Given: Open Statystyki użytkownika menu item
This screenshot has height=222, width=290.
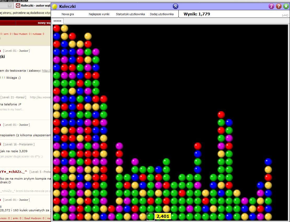Looking at the screenshot, I should (130, 14).
